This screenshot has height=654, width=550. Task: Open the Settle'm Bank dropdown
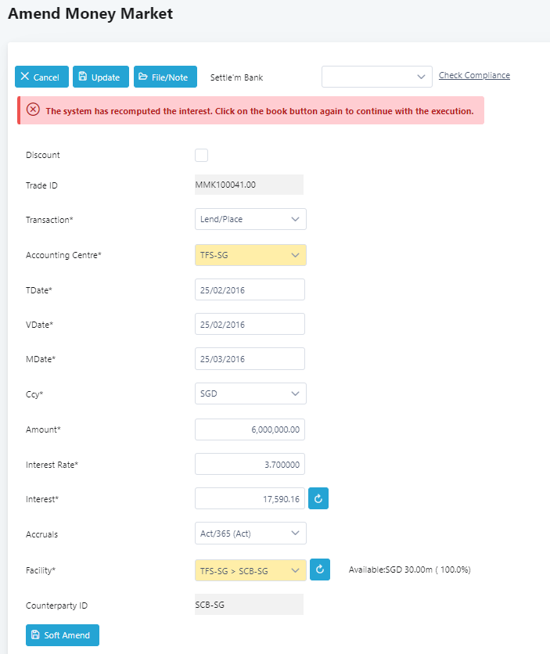pyautogui.click(x=376, y=77)
